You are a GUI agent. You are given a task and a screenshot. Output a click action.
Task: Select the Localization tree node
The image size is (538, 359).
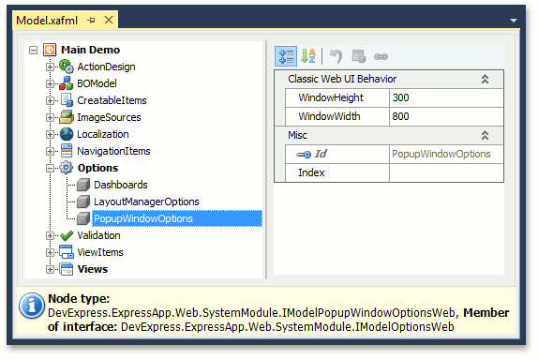102,134
